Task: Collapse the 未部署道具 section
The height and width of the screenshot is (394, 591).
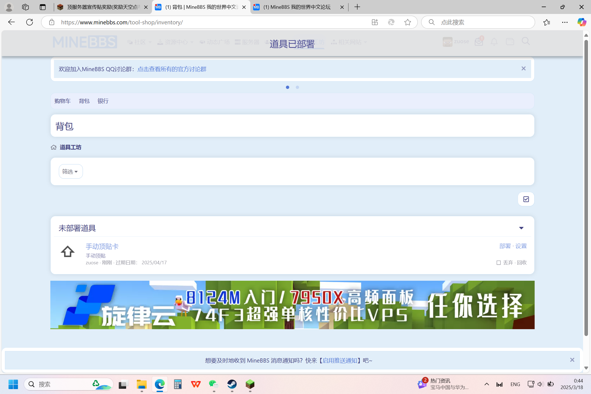Action: 521,228
